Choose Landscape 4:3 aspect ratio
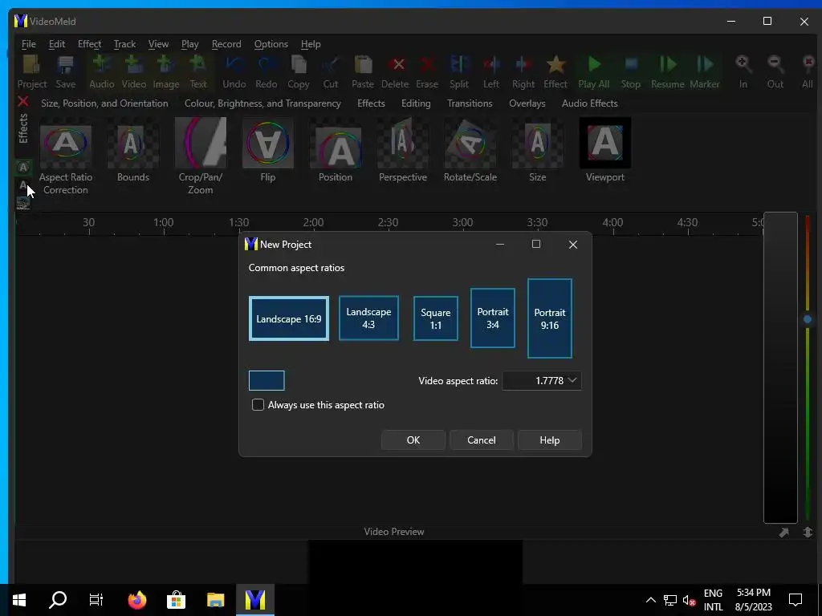Viewport: 822px width, 616px height. point(368,318)
